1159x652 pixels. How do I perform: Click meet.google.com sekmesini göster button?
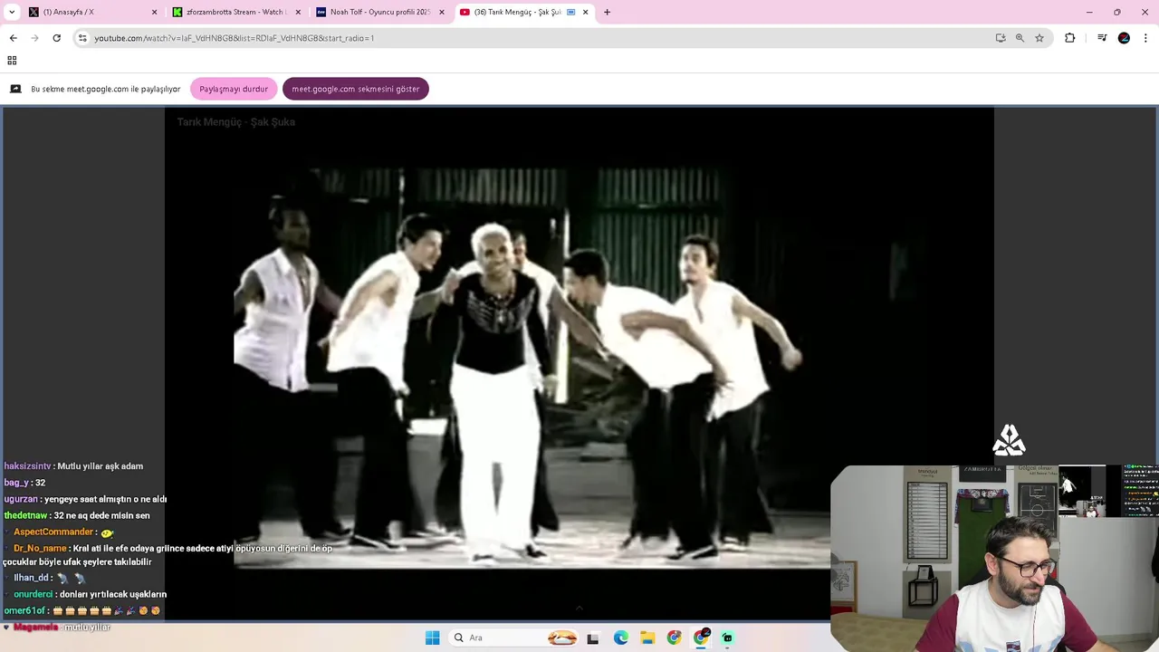tap(355, 89)
